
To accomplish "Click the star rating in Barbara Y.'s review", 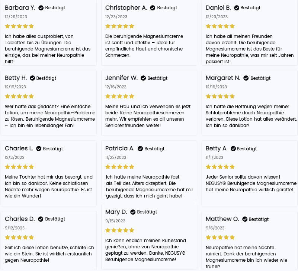I will click(19, 26).
